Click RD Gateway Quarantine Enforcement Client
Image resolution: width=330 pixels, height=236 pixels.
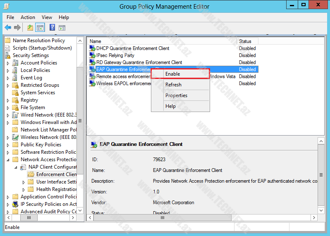click(x=139, y=62)
